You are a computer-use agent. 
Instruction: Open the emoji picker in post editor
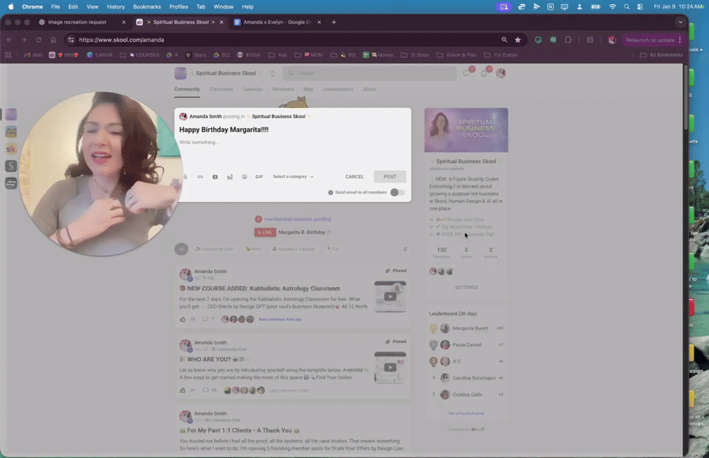point(244,176)
